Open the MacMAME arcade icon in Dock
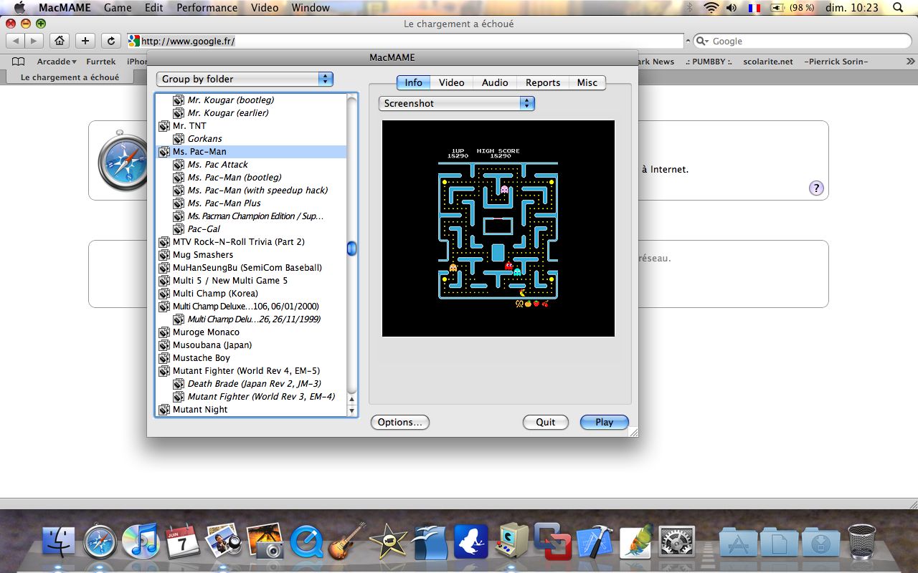Image resolution: width=918 pixels, height=573 pixels. (512, 541)
